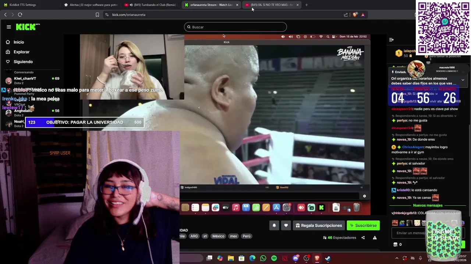Open WhatsApp from the taskbar
The image size is (471, 264).
tap(263, 258)
